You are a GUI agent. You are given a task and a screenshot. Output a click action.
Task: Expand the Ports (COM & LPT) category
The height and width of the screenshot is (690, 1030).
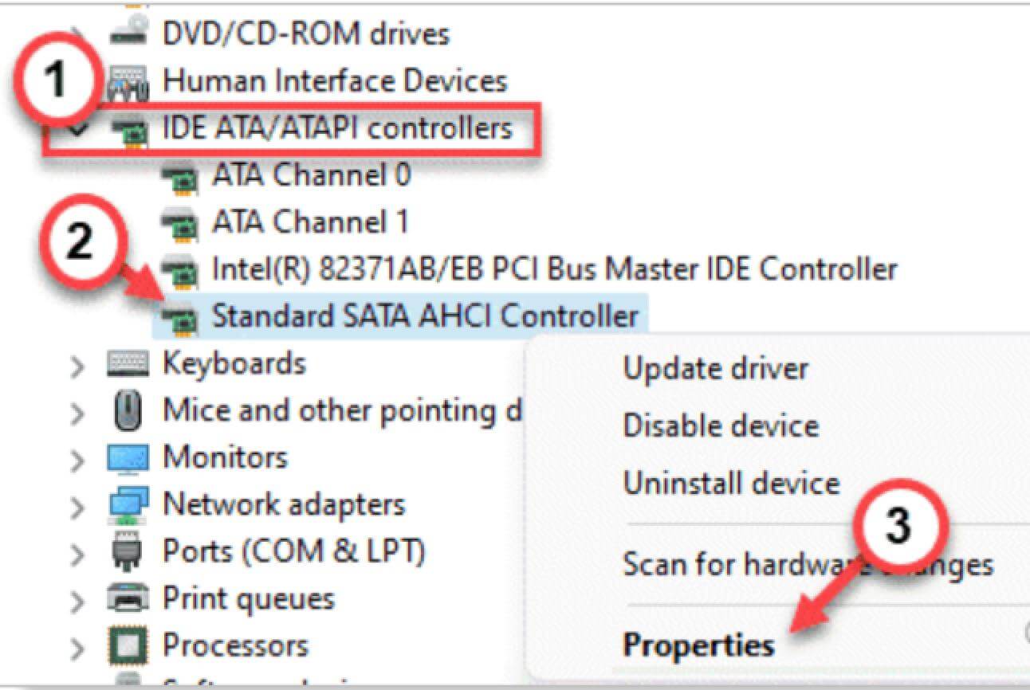tap(77, 550)
